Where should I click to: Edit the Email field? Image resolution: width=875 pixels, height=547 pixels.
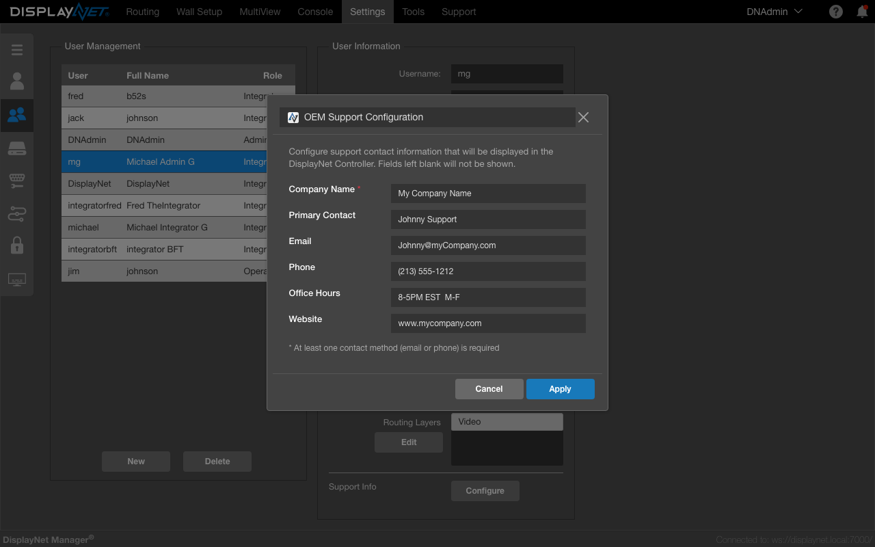pyautogui.click(x=488, y=245)
